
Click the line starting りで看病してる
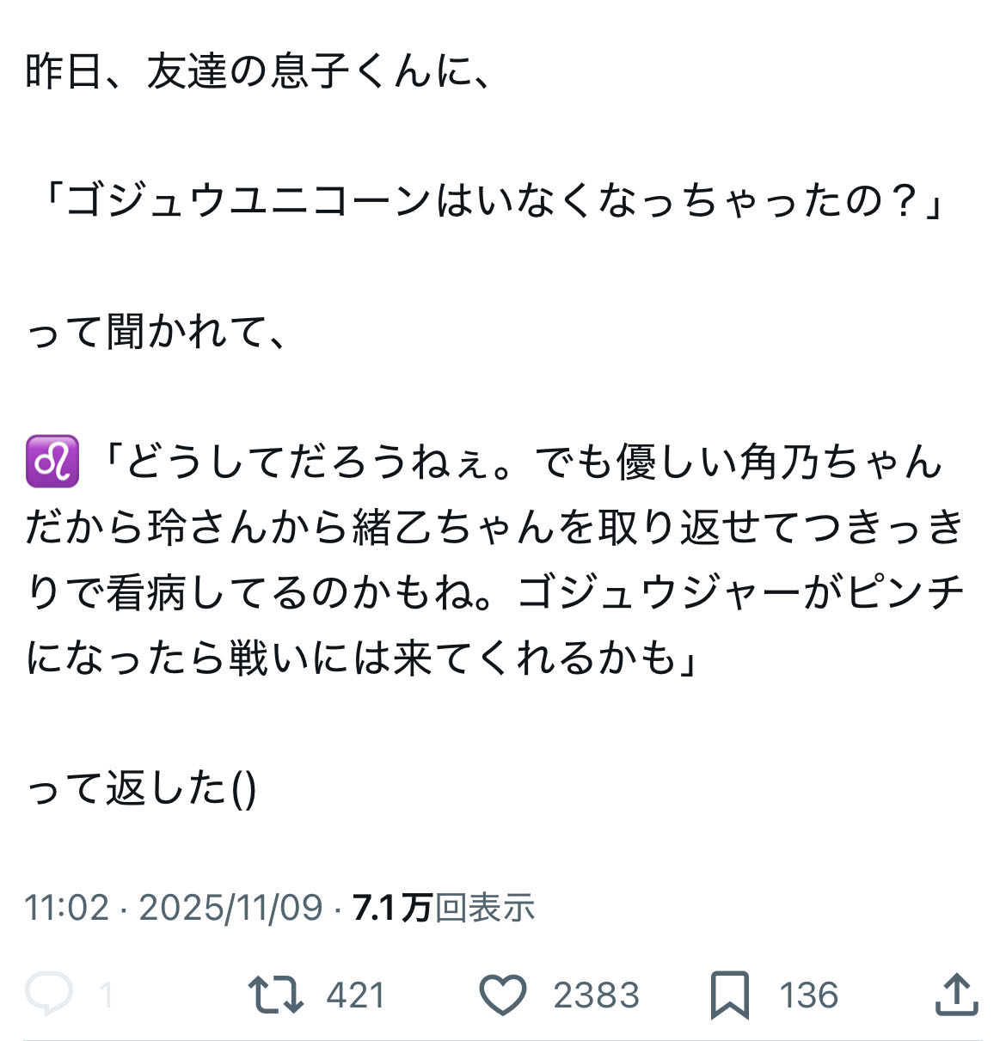tap(494, 592)
